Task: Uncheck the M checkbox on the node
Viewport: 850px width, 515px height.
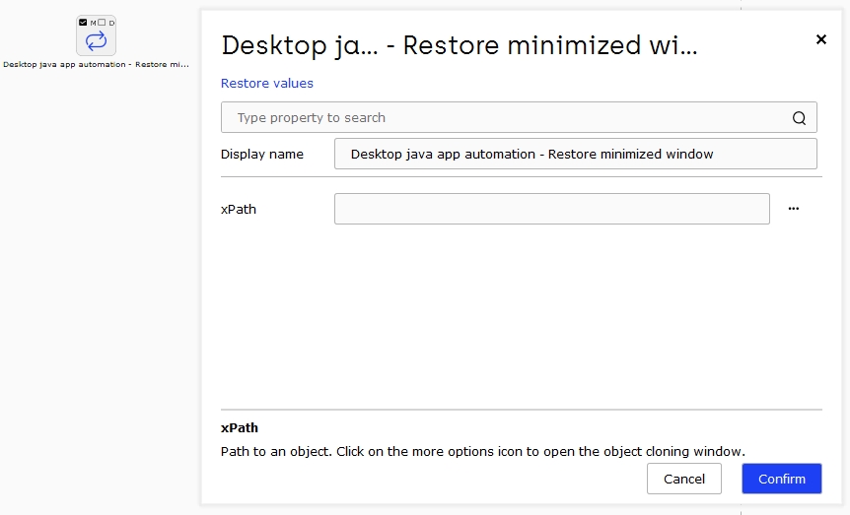Action: point(83,23)
